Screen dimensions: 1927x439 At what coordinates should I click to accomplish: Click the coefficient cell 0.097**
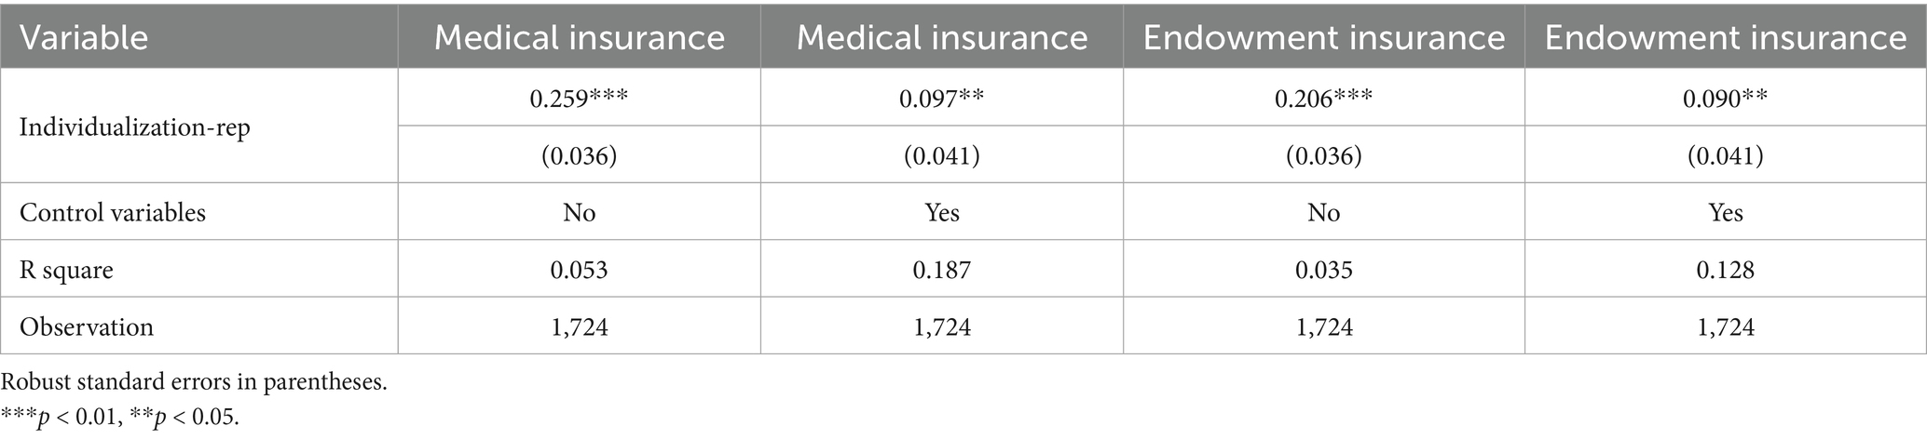point(942,99)
